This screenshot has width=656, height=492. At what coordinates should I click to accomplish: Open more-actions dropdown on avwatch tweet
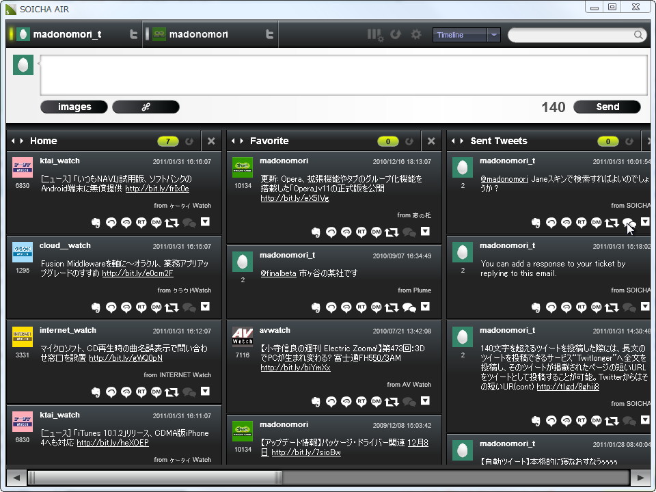pos(425,401)
